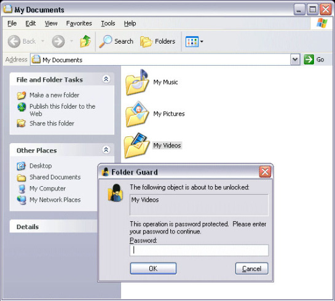The width and height of the screenshot is (335, 301).
Task: Select the My Videos folder icon
Action: (137, 146)
